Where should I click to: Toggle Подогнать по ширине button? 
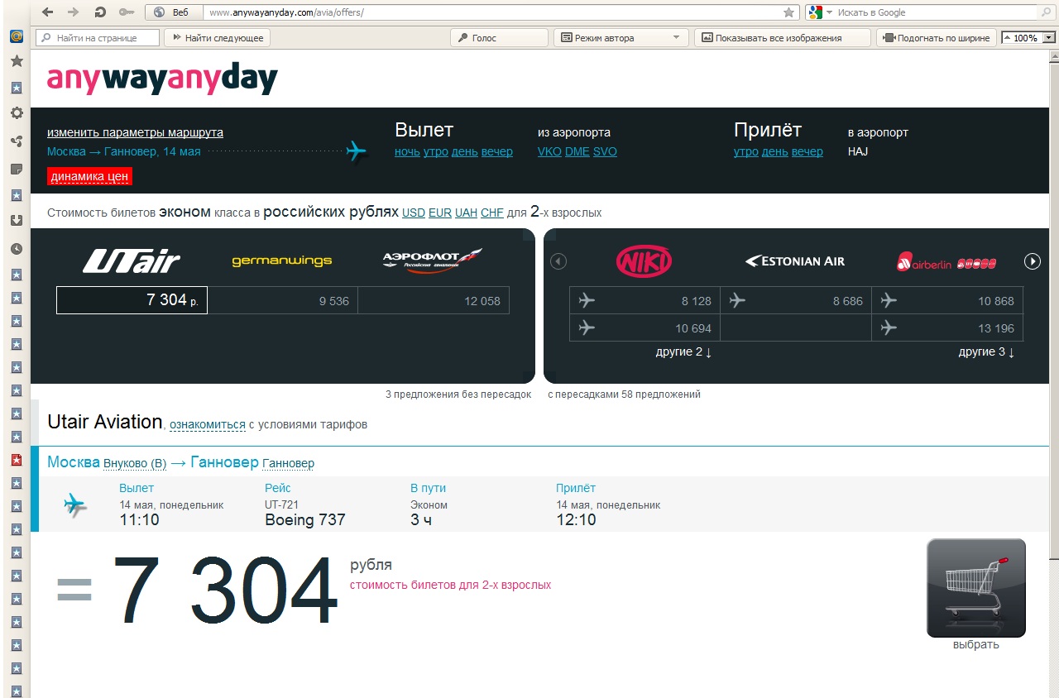pos(935,38)
